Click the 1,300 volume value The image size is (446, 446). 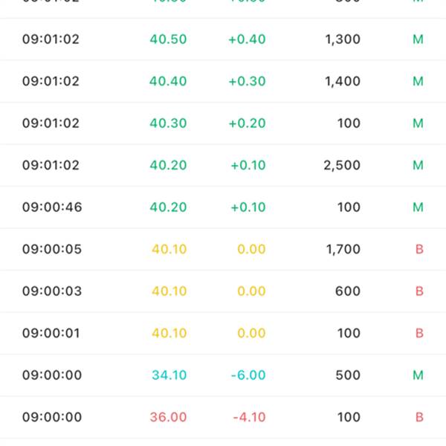tap(343, 39)
